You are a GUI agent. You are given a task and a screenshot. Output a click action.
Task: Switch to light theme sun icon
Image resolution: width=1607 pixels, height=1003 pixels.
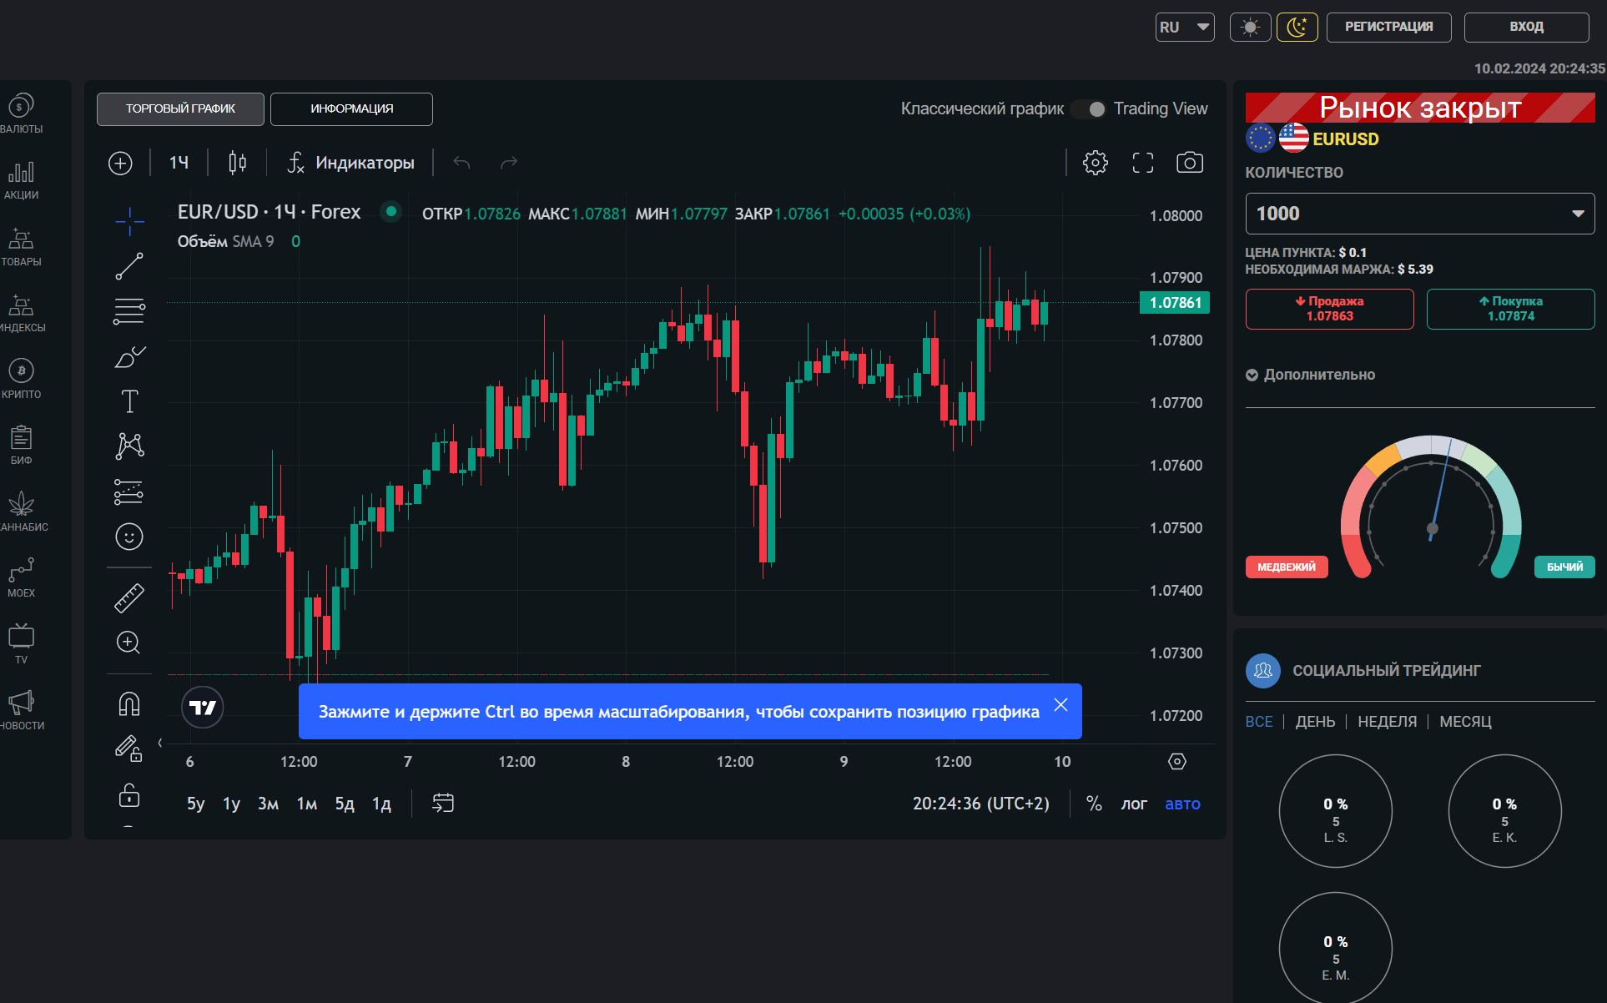[x=1250, y=28]
